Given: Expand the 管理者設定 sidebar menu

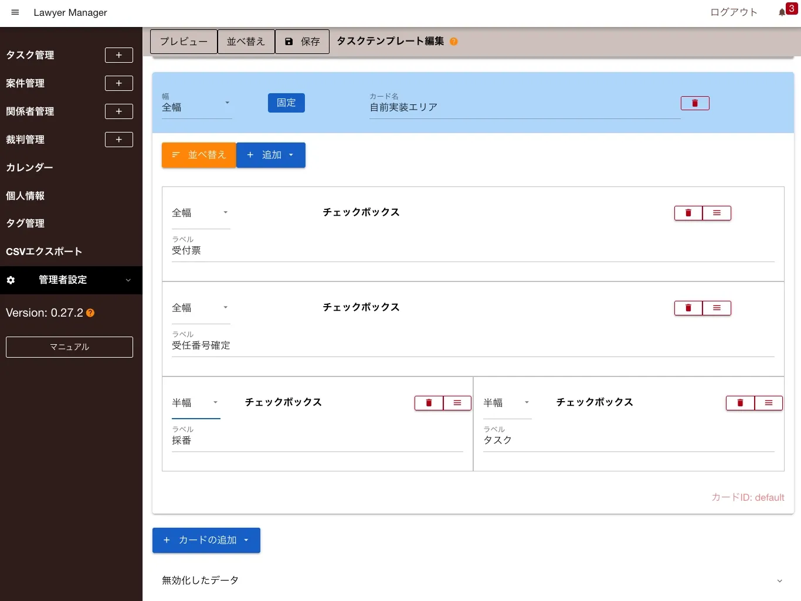Looking at the screenshot, I should point(71,280).
